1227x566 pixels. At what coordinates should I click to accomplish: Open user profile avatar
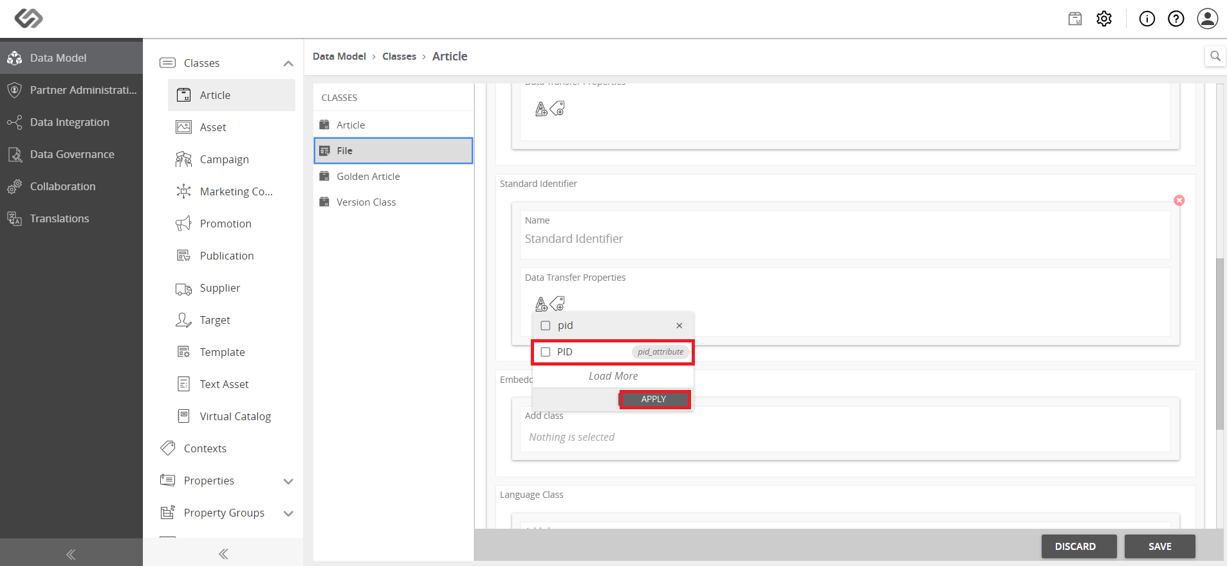pyautogui.click(x=1208, y=19)
